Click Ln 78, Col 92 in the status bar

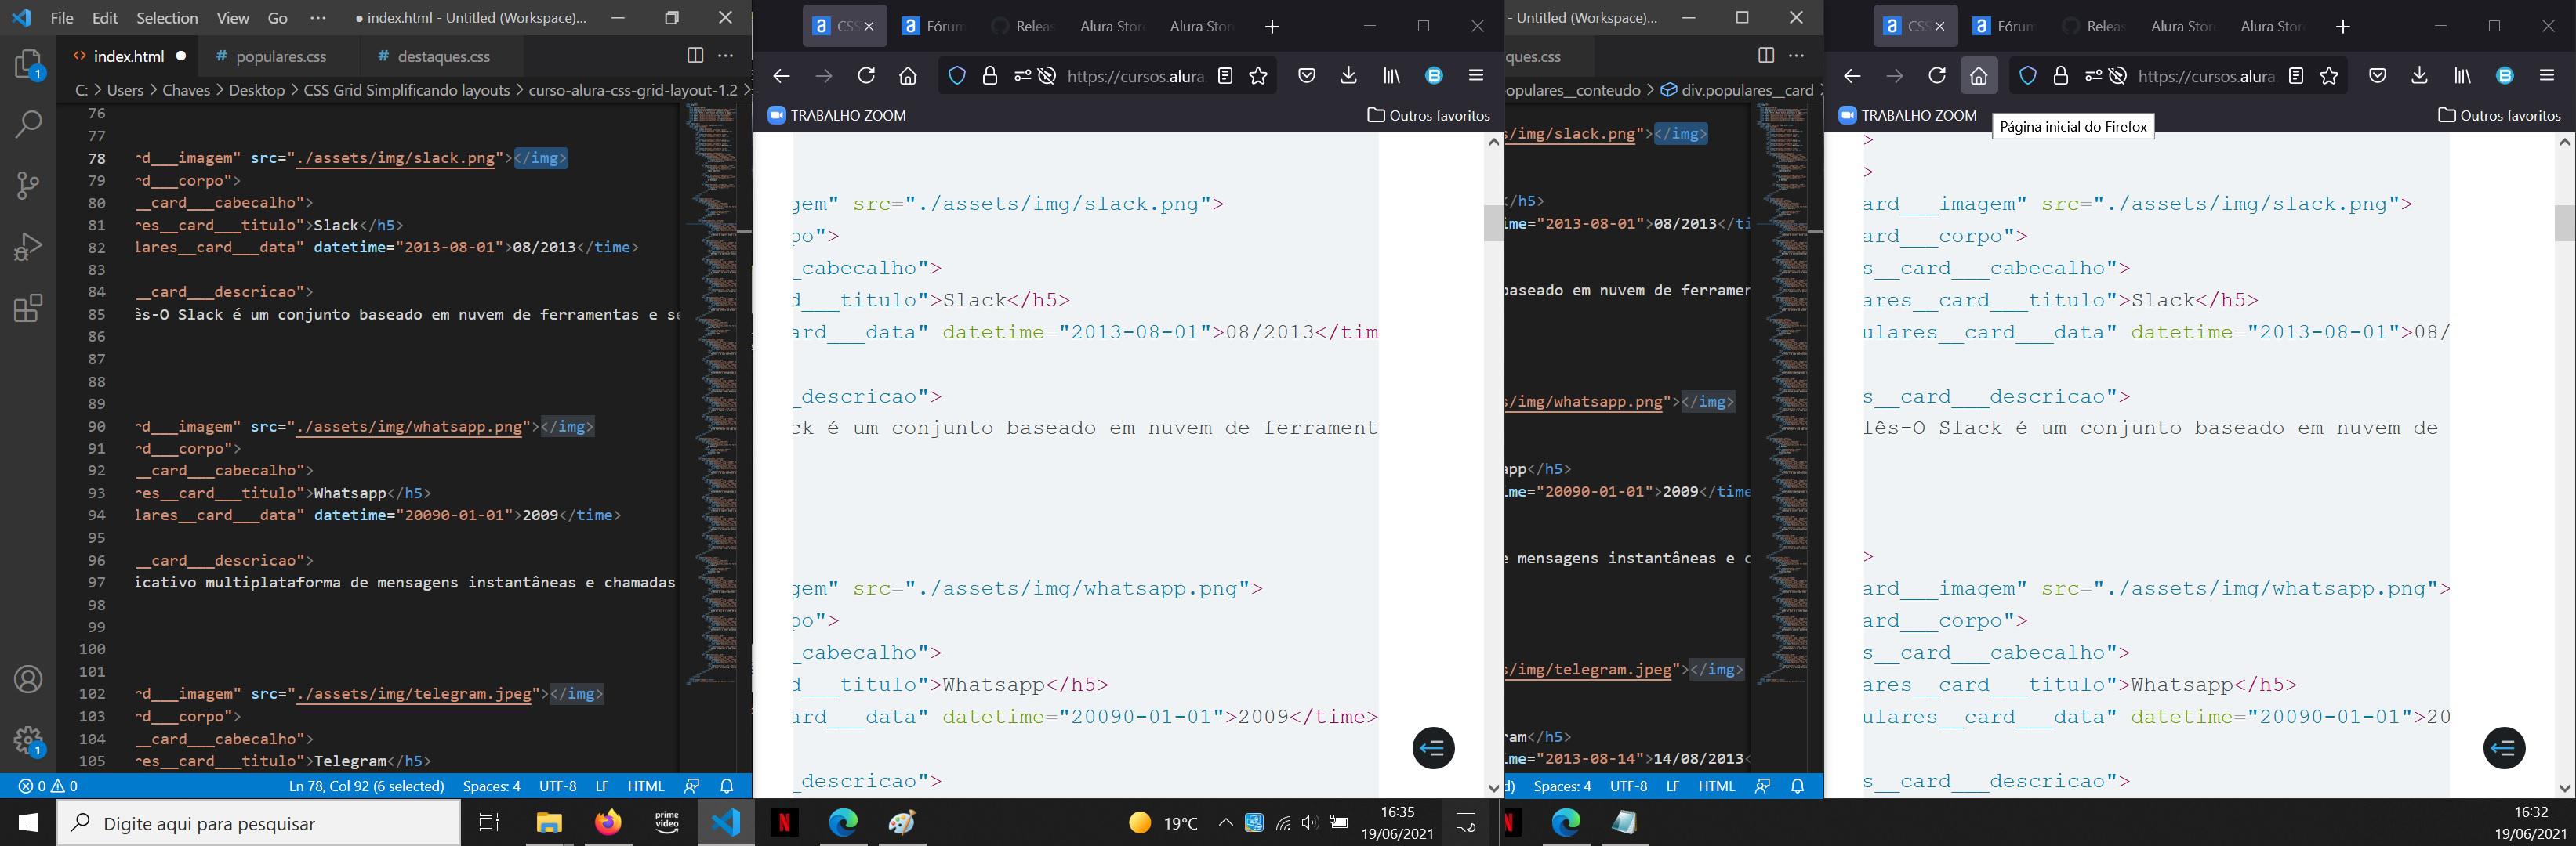point(366,786)
